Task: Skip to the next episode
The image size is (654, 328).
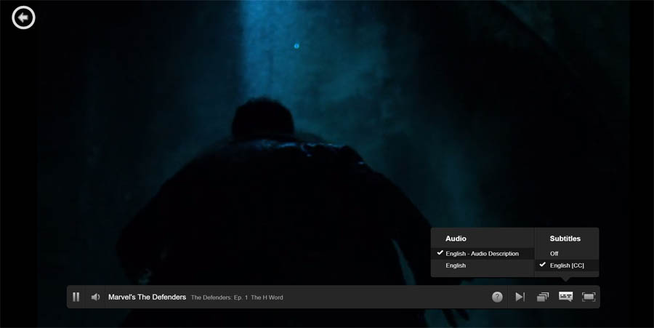Action: (520, 297)
